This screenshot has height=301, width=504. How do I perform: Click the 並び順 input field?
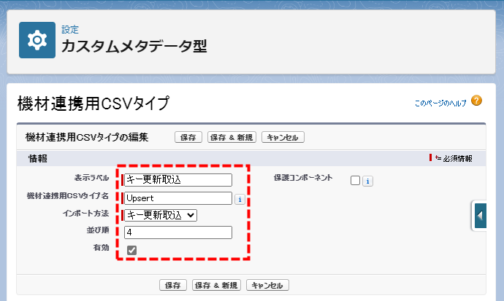178,232
